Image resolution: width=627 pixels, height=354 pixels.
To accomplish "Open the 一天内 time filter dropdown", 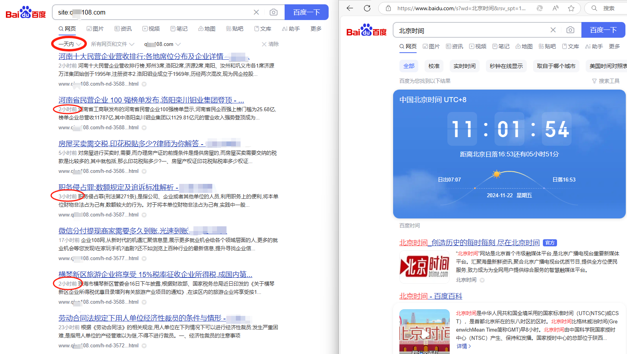I will 70,44.
